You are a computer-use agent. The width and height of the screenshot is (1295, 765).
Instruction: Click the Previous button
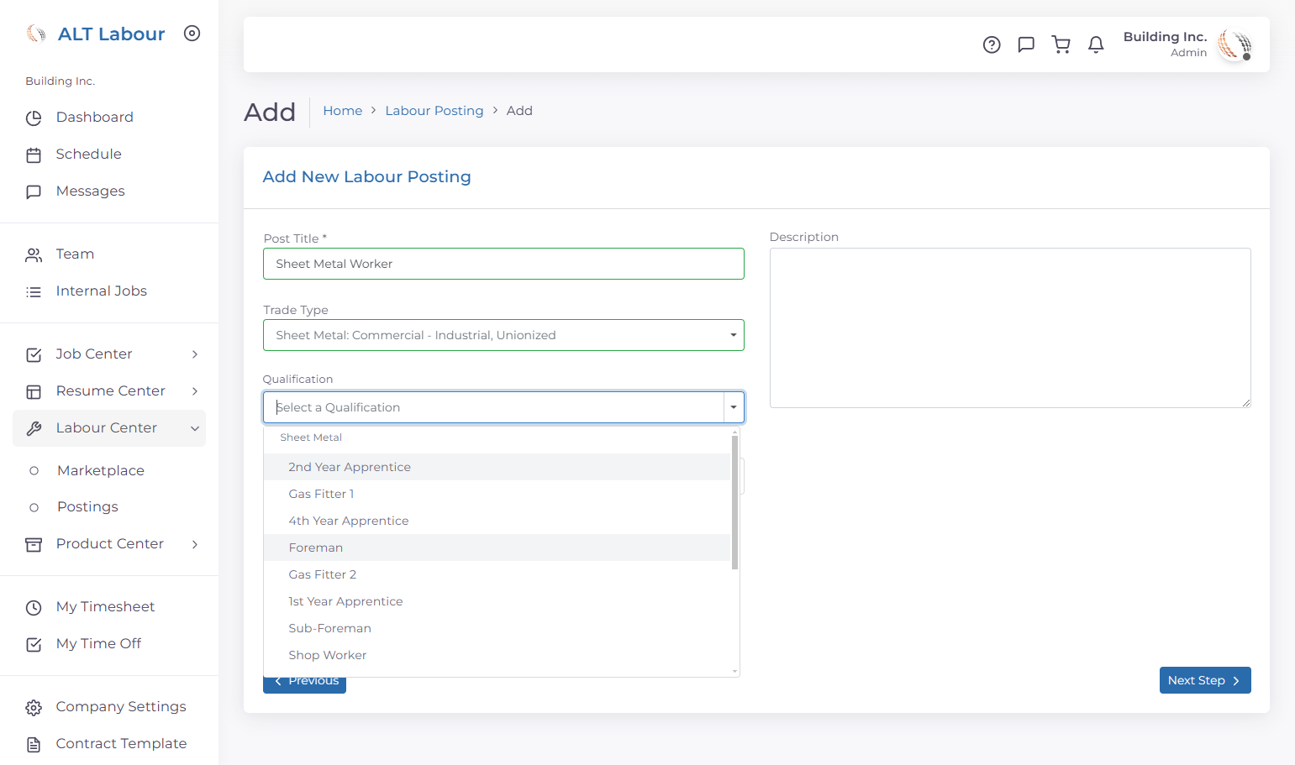[304, 684]
